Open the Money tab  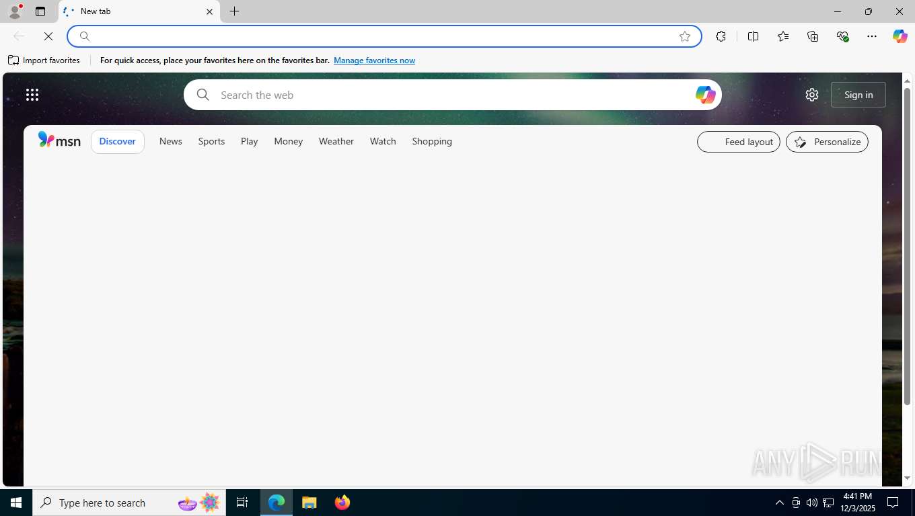pyautogui.click(x=288, y=141)
